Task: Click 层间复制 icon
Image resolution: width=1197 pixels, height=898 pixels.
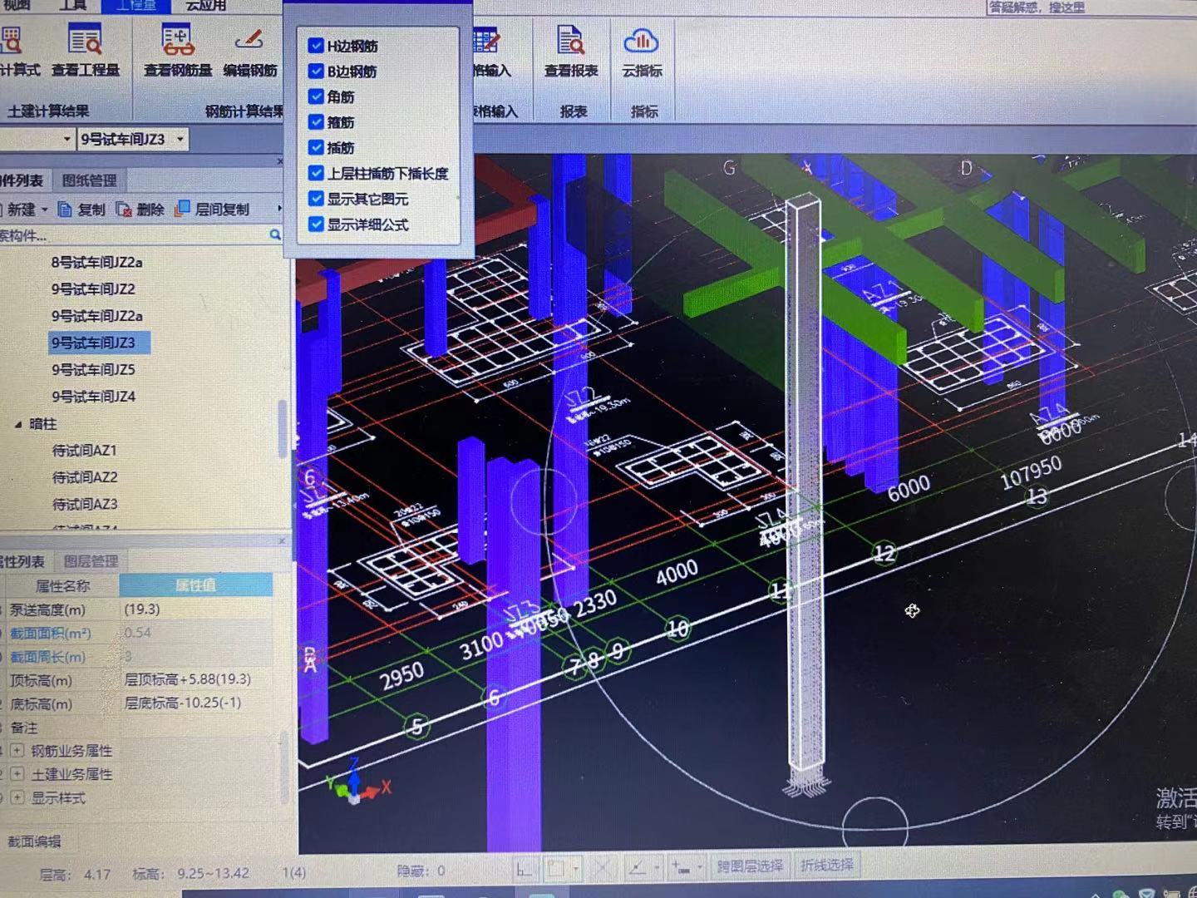Action: pos(182,209)
